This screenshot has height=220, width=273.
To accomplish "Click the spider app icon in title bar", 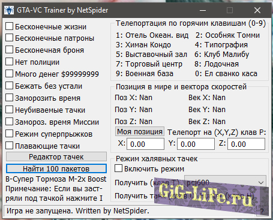I will point(9,10).
